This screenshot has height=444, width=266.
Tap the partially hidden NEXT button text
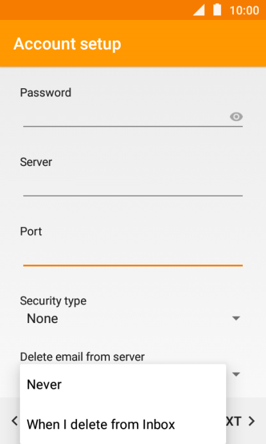[234, 421]
